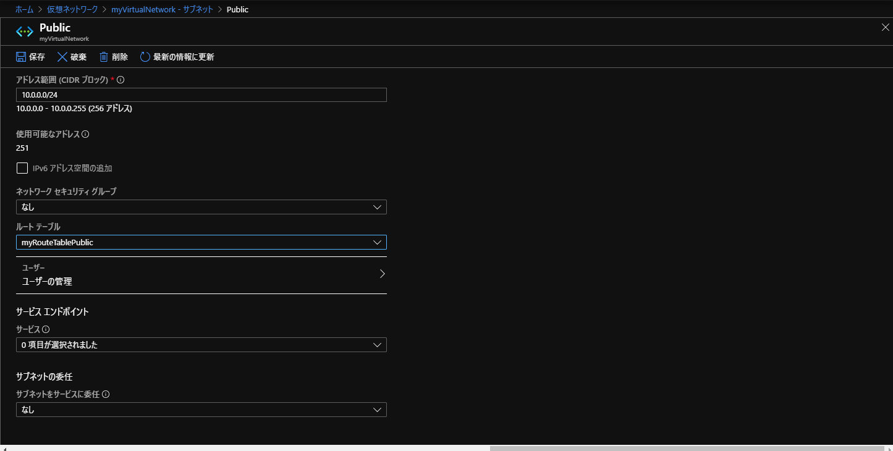Enable the IPv6 アドレス空間の追加 checkbox

pos(22,168)
